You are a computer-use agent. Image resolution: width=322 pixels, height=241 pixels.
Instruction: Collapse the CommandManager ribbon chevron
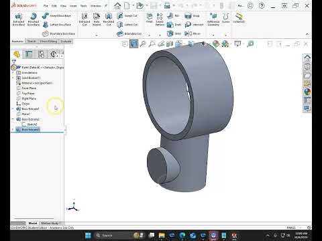(307, 34)
